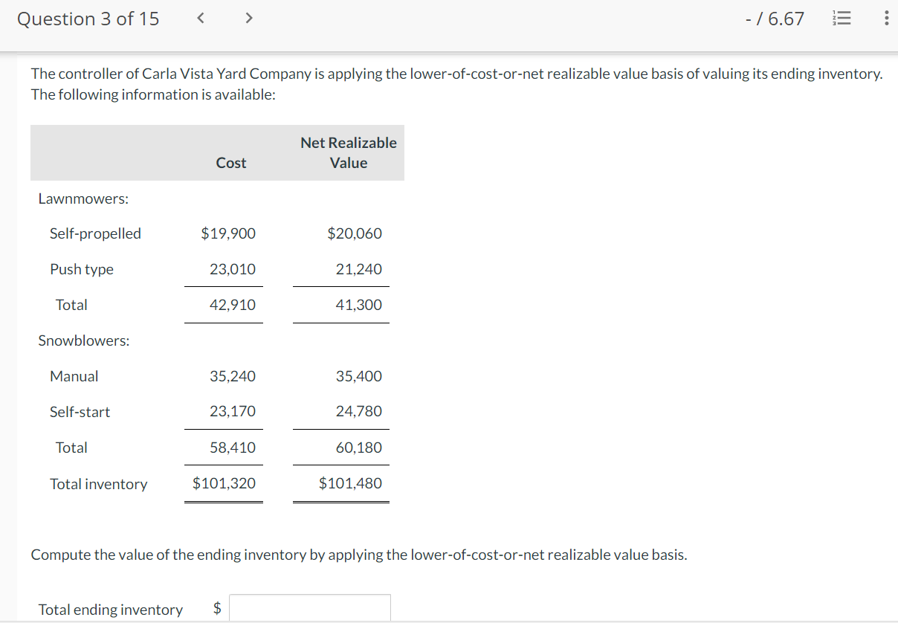Click the 'Push type' row label
Image resolution: width=898 pixels, height=623 pixels.
pyautogui.click(x=82, y=269)
